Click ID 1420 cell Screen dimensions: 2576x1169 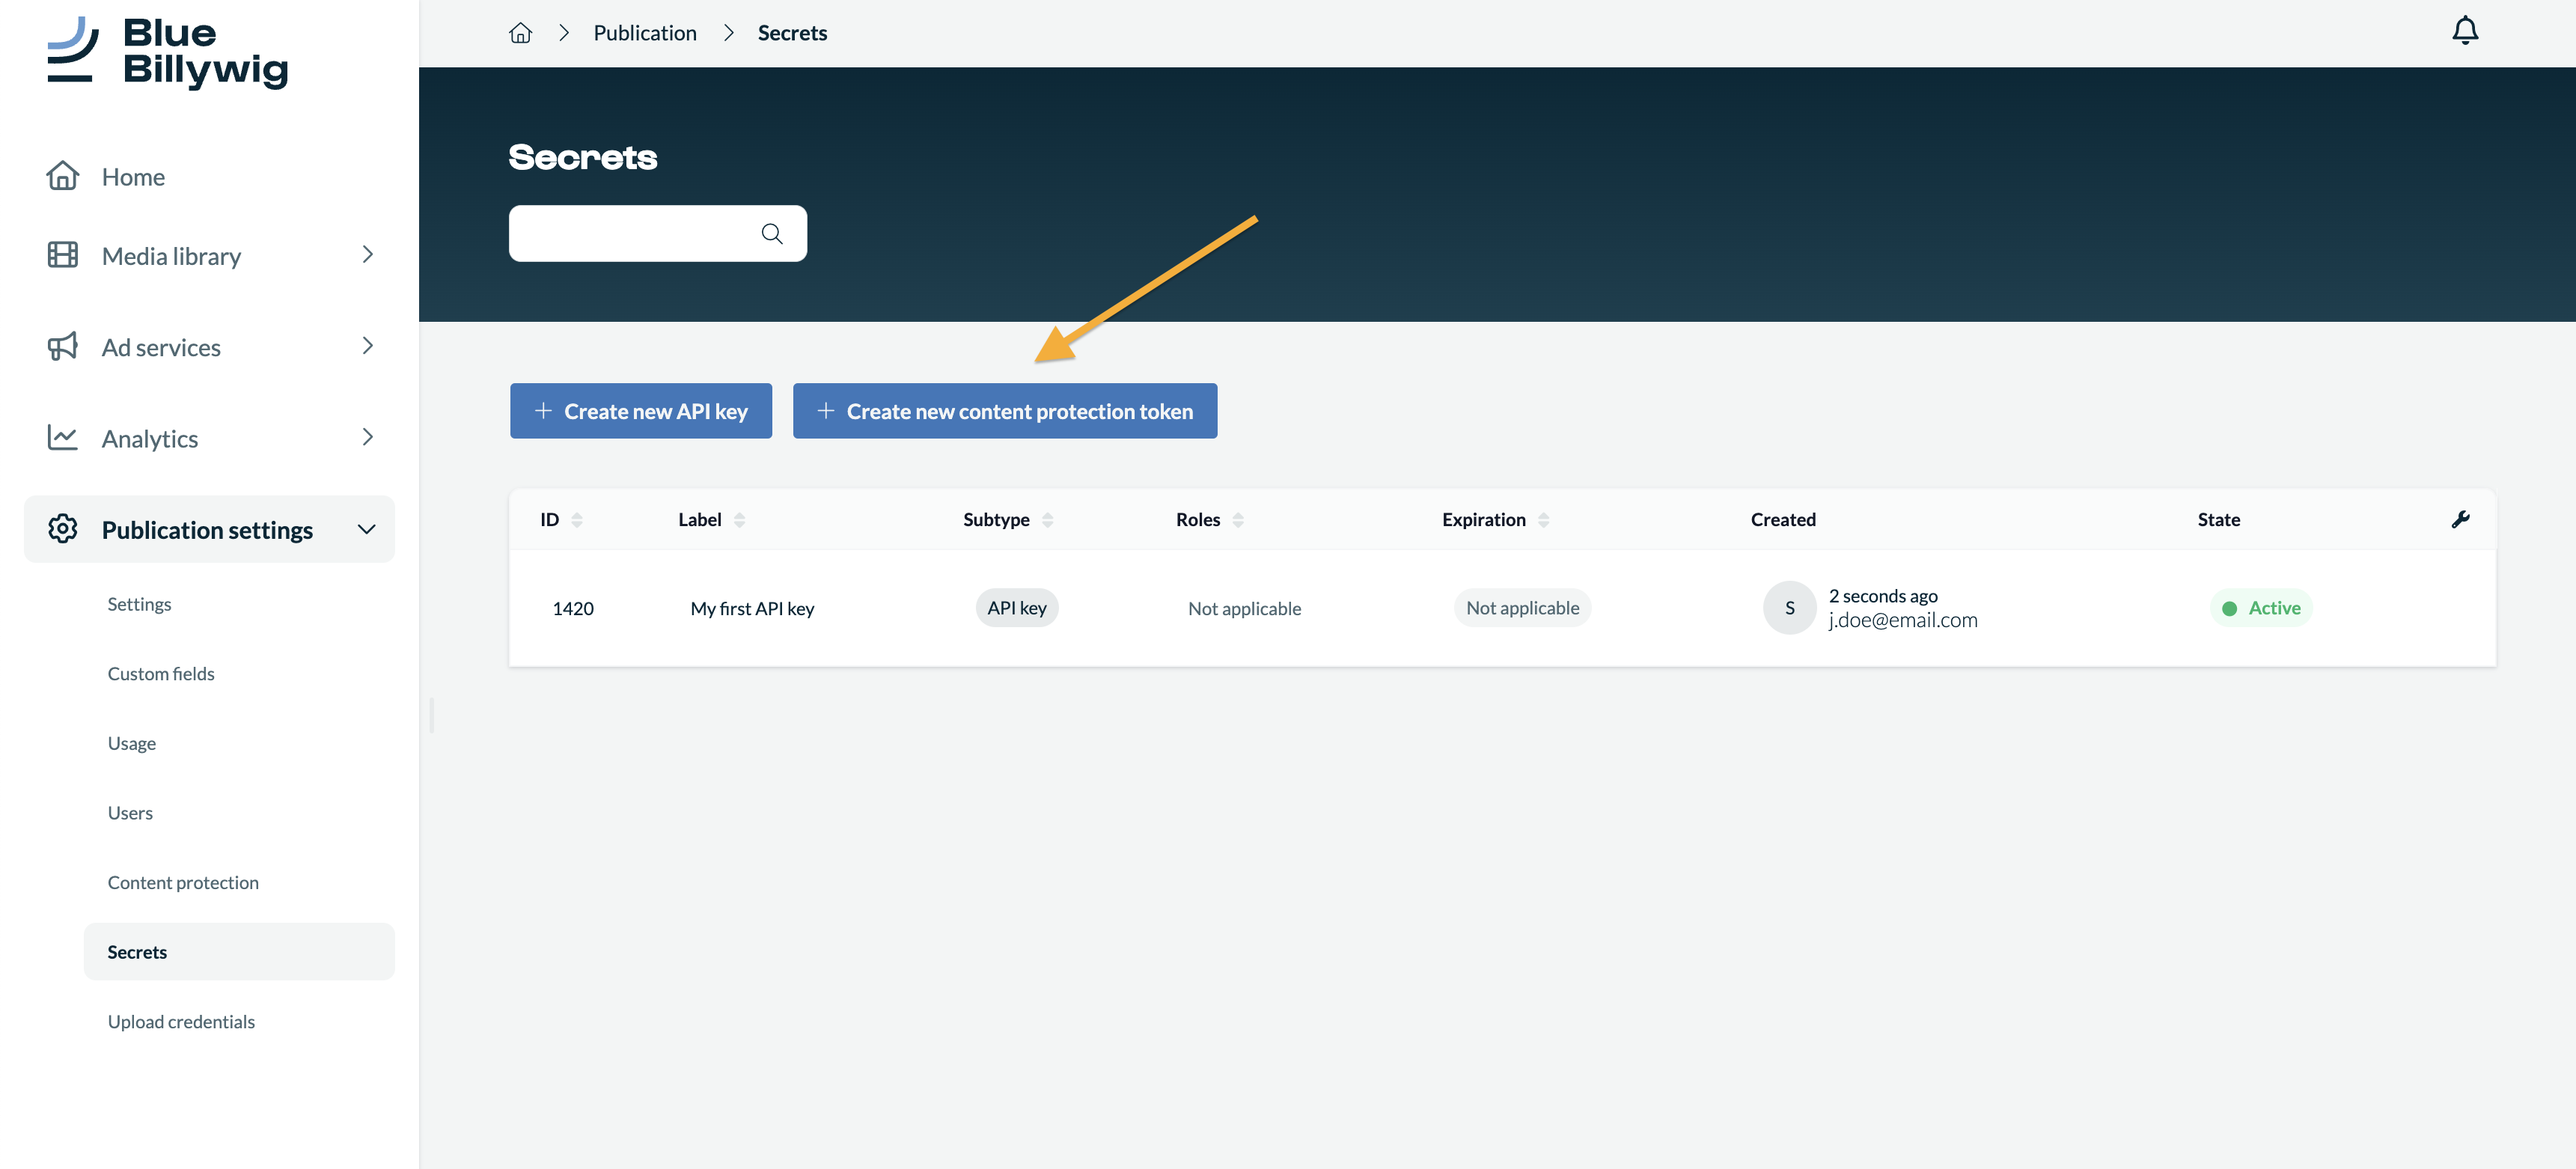pyautogui.click(x=573, y=608)
